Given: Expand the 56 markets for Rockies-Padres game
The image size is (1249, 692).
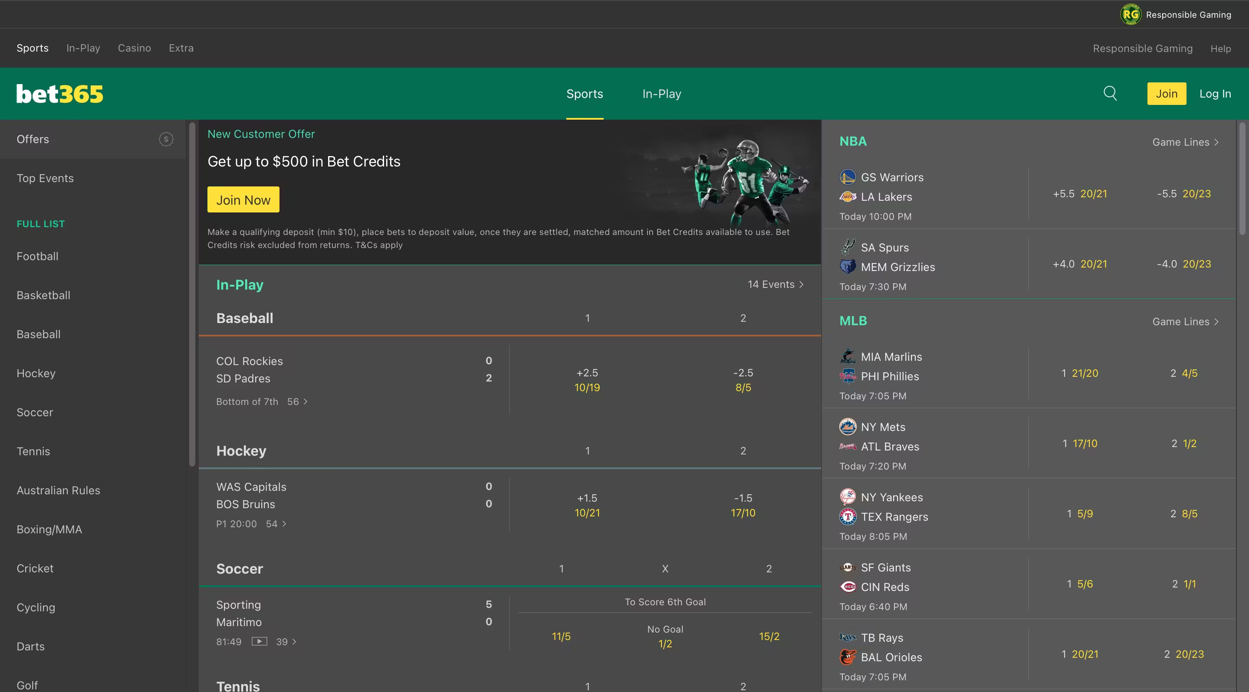Looking at the screenshot, I should [297, 401].
